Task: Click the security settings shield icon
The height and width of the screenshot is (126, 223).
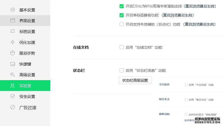Action: pyautogui.click(x=13, y=96)
